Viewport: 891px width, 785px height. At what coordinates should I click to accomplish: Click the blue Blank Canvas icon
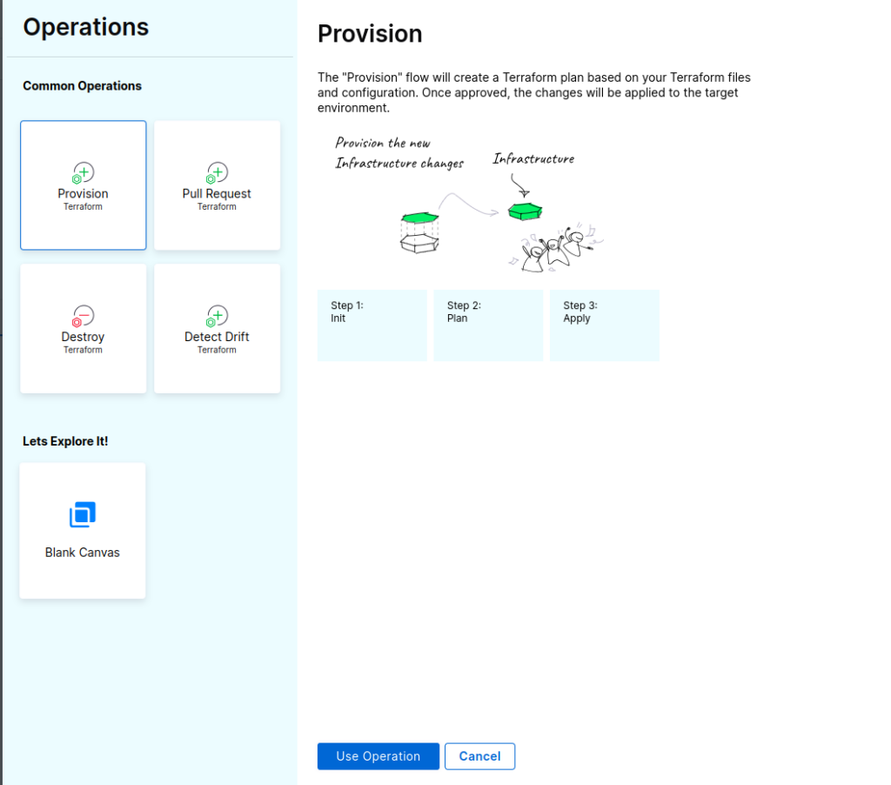coord(83,514)
